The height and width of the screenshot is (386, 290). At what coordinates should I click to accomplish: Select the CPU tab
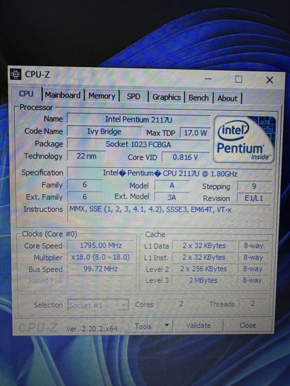pyautogui.click(x=26, y=94)
